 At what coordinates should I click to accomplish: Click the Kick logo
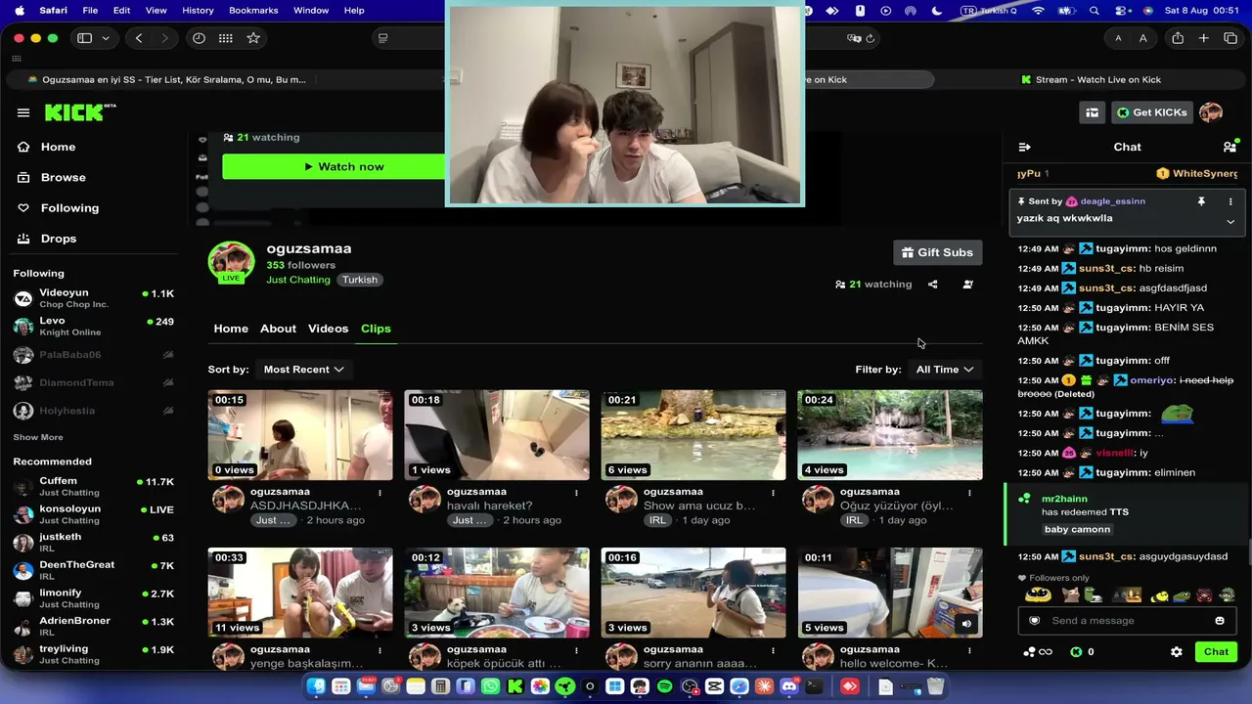[x=80, y=112]
